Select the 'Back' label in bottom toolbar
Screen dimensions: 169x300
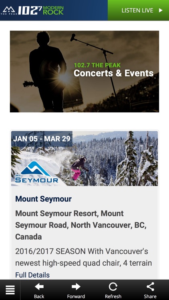pyautogui.click(x=39, y=296)
